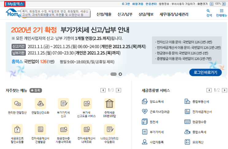Screen dimensions: 228x149
Task: Open 회원가입 sign-up page
Action: point(137,4)
